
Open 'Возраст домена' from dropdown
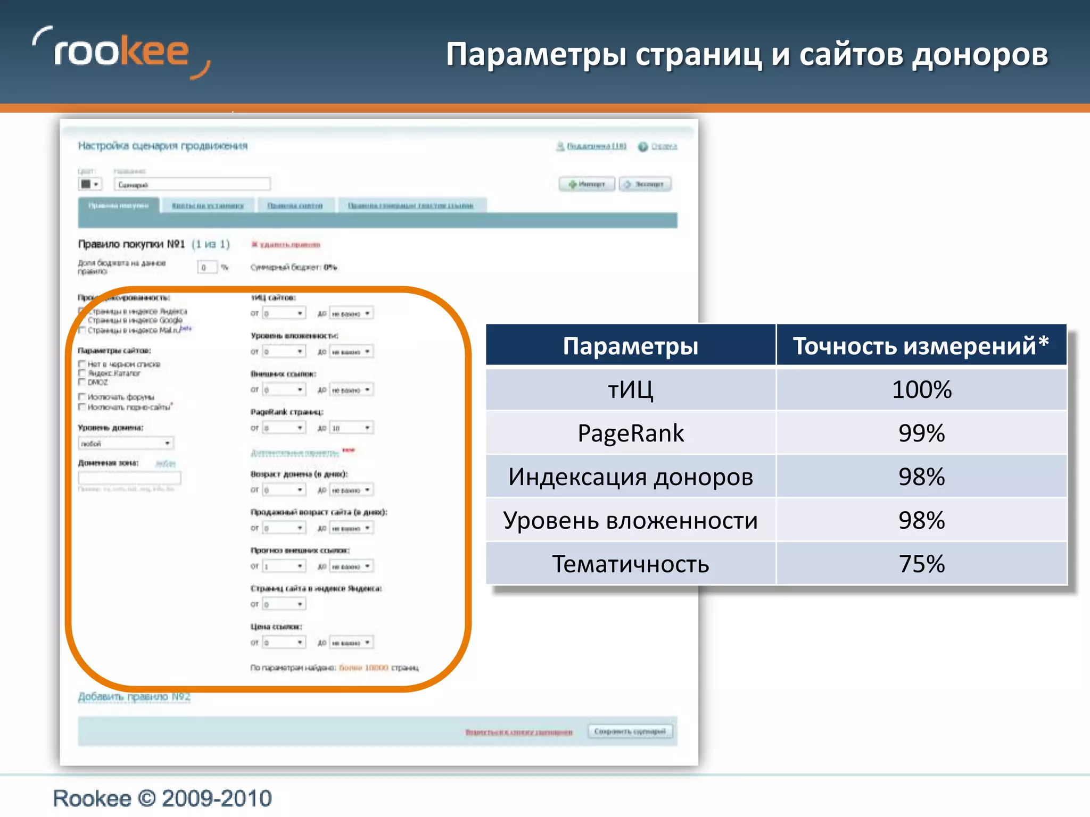pos(284,490)
